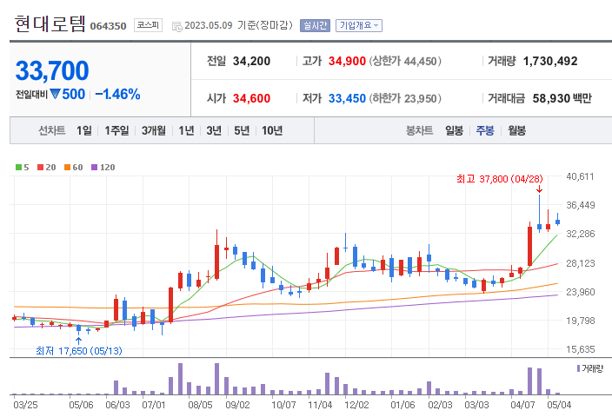Switch to 월봉 monthly candle chart

pos(516,130)
